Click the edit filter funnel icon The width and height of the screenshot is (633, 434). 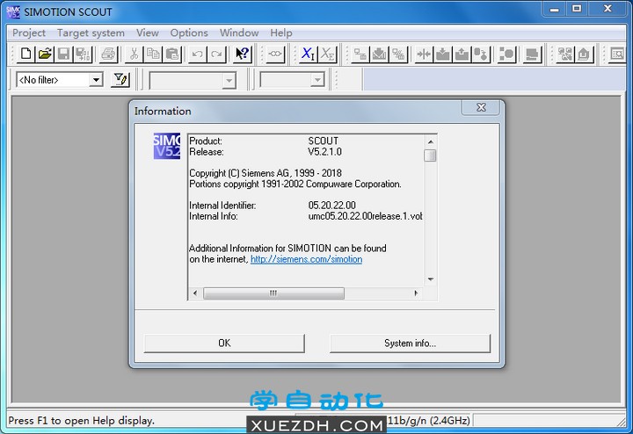coord(120,79)
